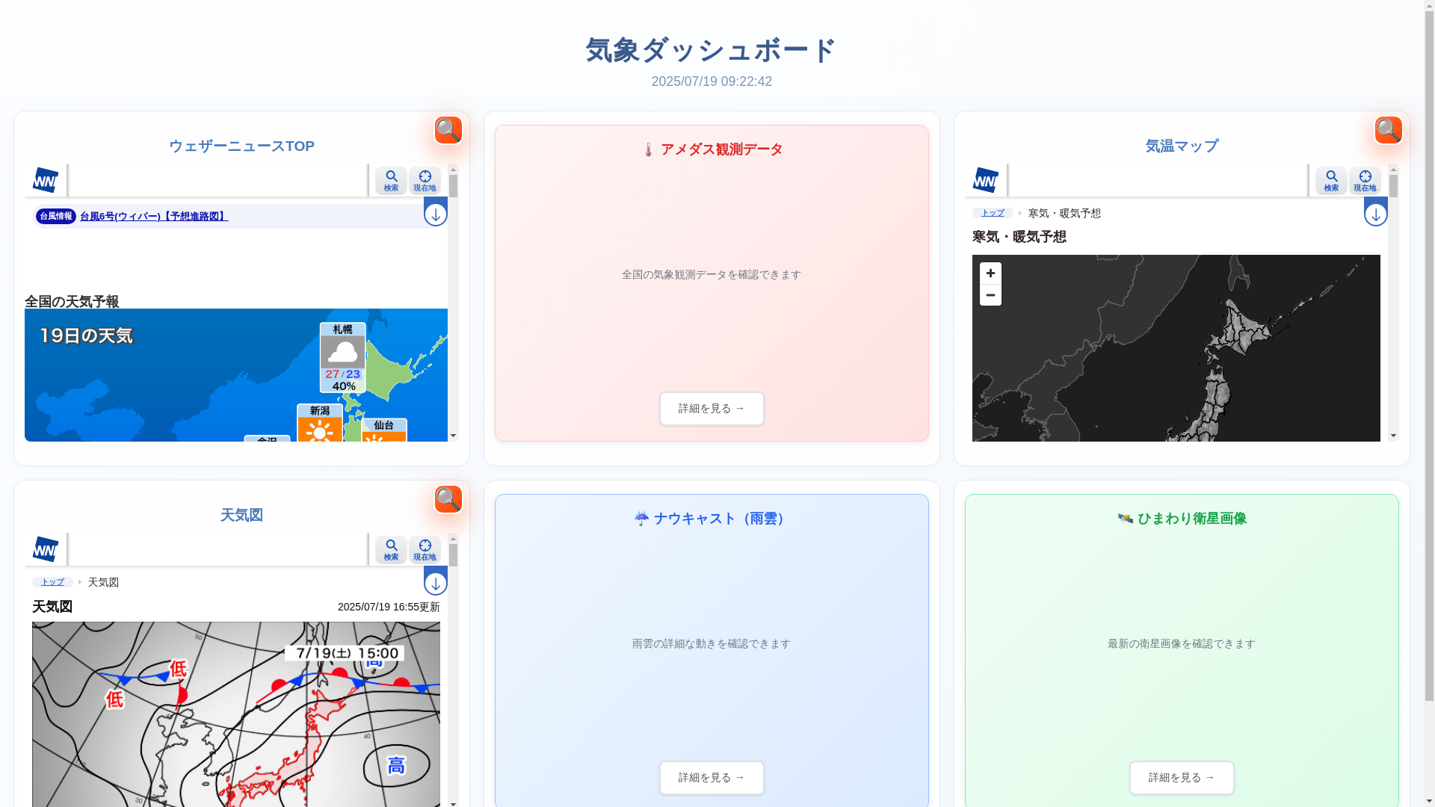The width and height of the screenshot is (1435, 807).
Task: Click 現在地 location icon in 天気図 panel
Action: coord(425,550)
